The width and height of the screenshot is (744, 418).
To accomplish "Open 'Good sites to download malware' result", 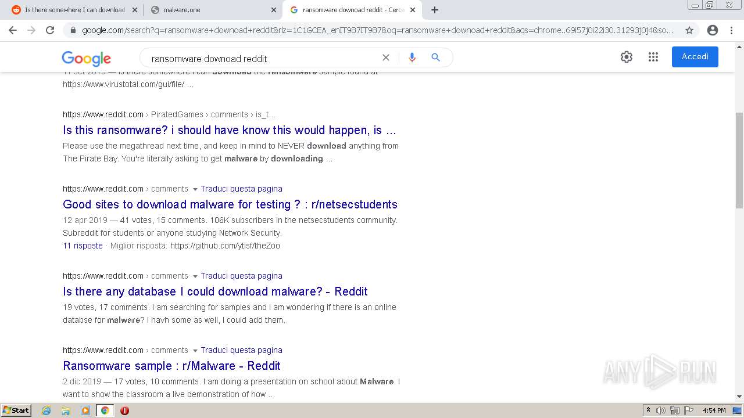I will (x=230, y=204).
